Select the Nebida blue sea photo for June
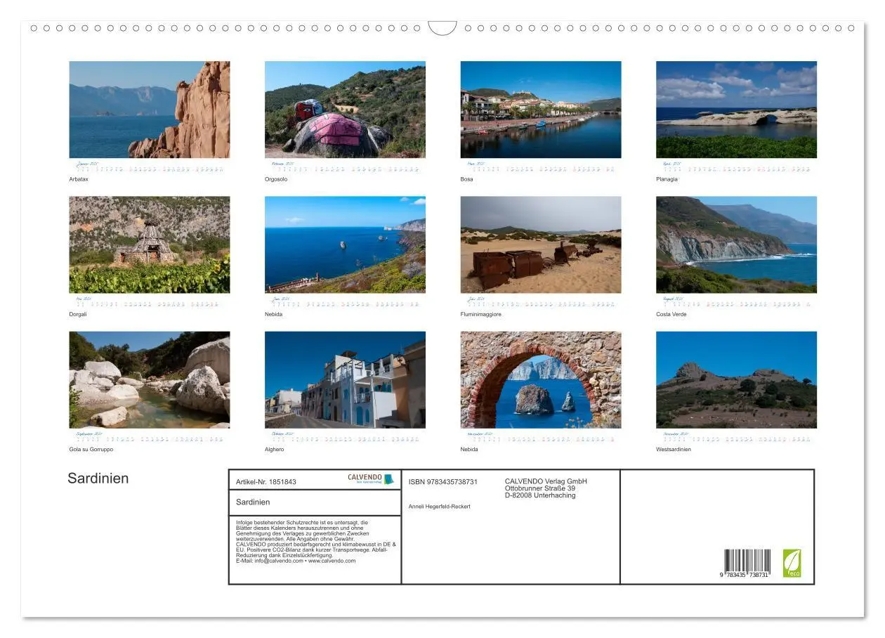This screenshot has width=885, height=638. point(345,245)
